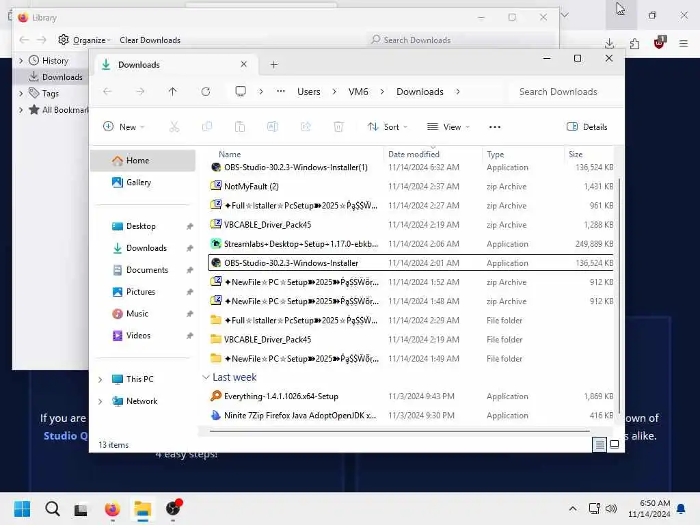700x525 pixels.
Task: Click VM6 in the address breadcrumb
Action: click(358, 92)
